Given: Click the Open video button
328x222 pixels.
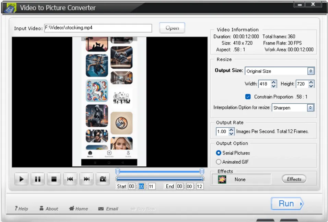Looking at the screenshot, I should pyautogui.click(x=172, y=28).
